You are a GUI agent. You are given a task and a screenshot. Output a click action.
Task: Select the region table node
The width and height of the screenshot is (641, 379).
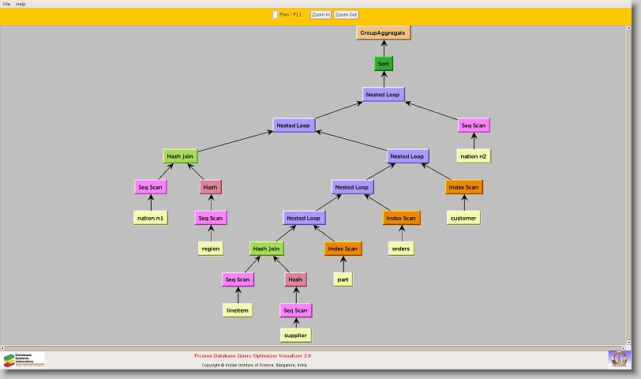click(x=211, y=249)
